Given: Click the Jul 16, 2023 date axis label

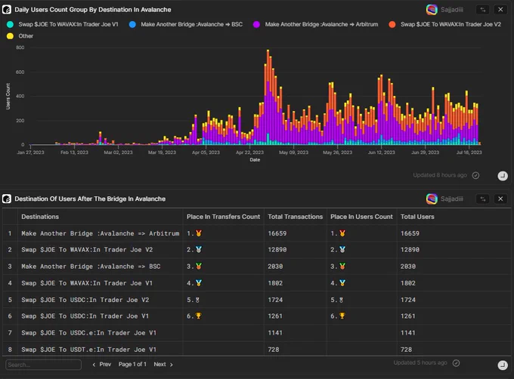Looking at the screenshot, I should 469,153.
